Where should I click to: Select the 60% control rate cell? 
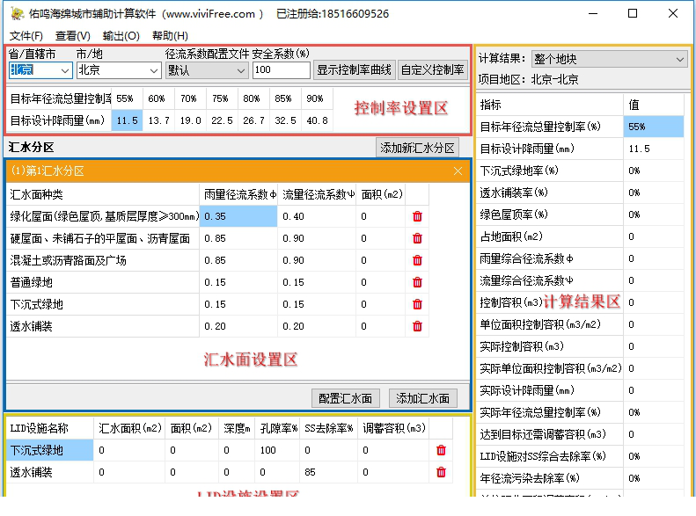coord(158,98)
